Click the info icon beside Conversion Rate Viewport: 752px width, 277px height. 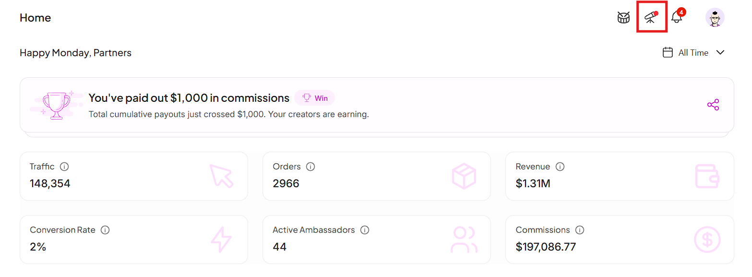(105, 230)
